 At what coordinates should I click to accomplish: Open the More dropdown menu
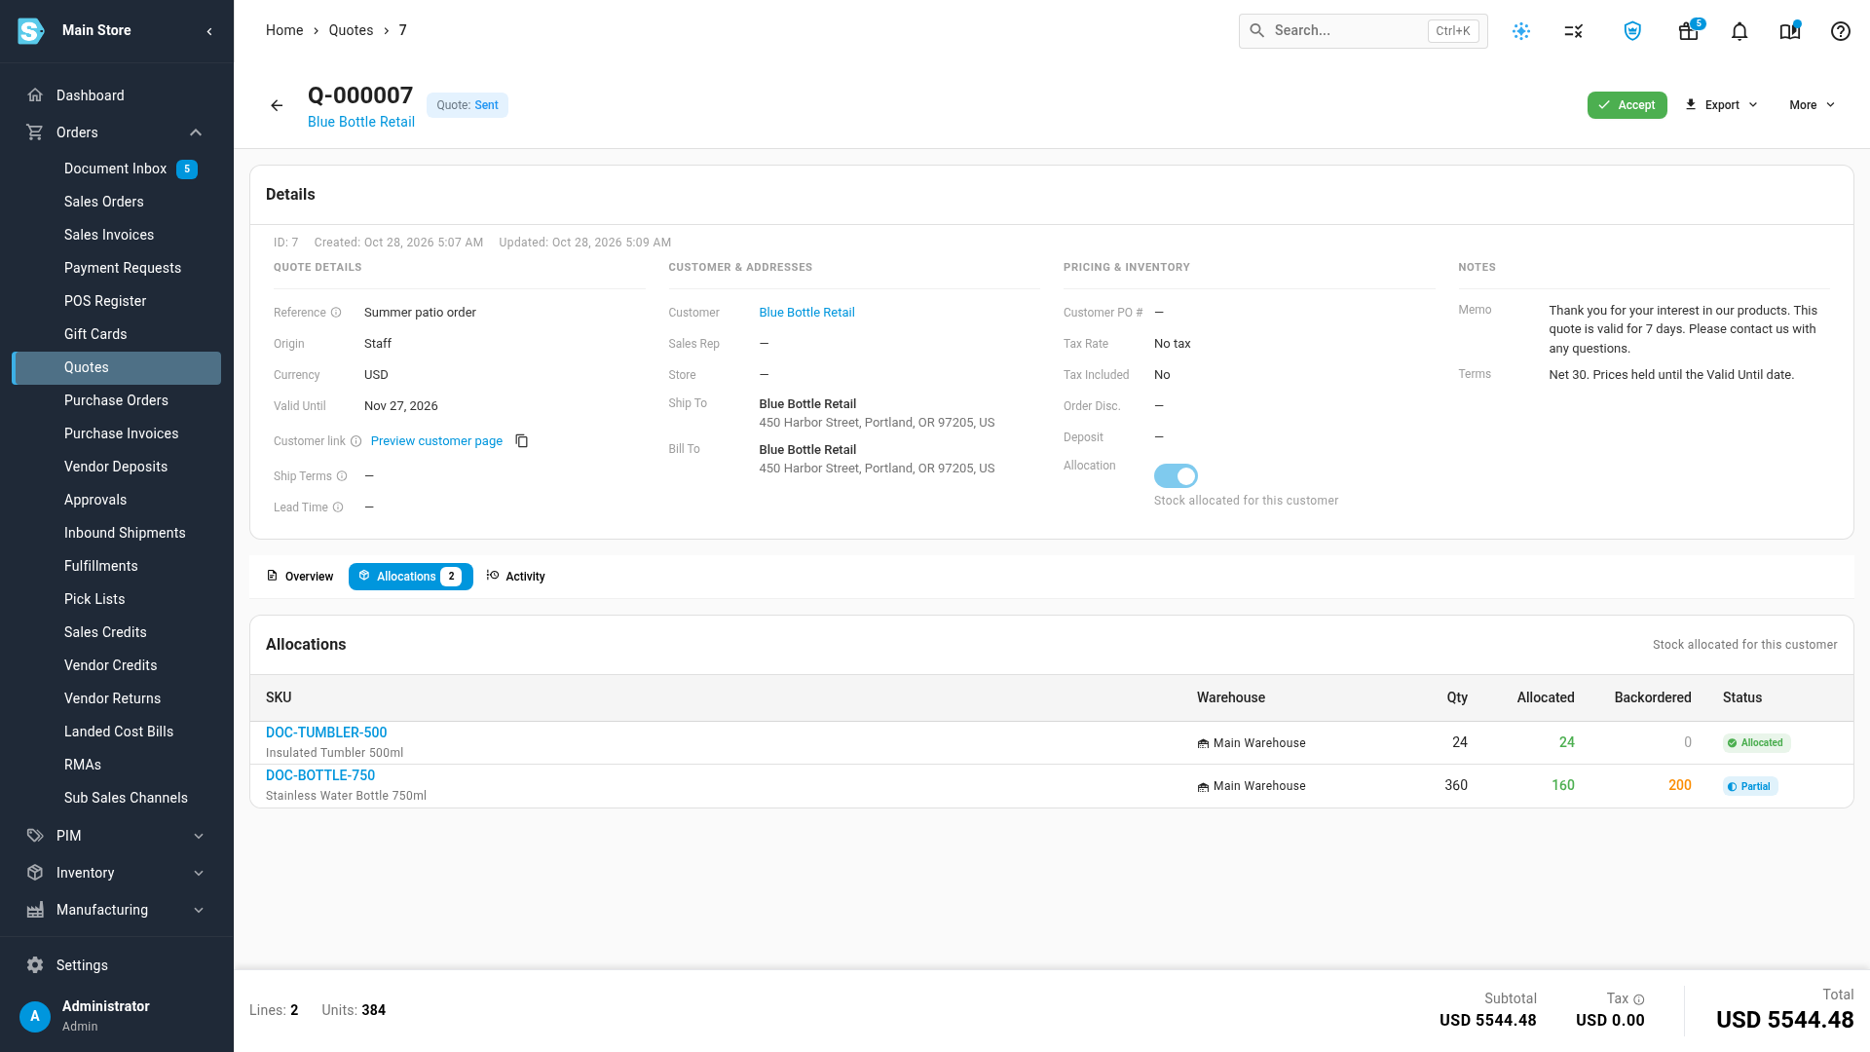(1812, 105)
